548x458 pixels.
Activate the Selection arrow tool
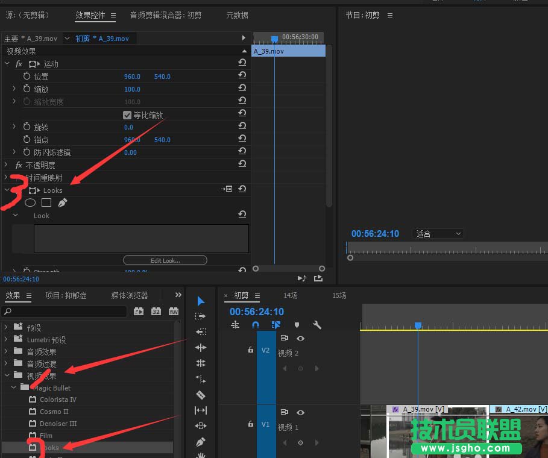(x=201, y=301)
